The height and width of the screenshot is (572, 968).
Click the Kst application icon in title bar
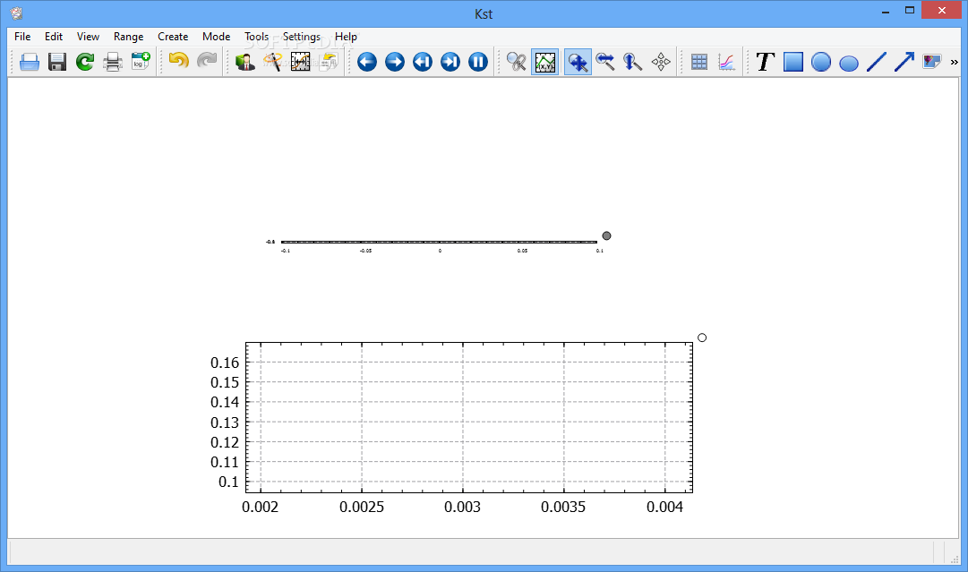click(x=17, y=13)
